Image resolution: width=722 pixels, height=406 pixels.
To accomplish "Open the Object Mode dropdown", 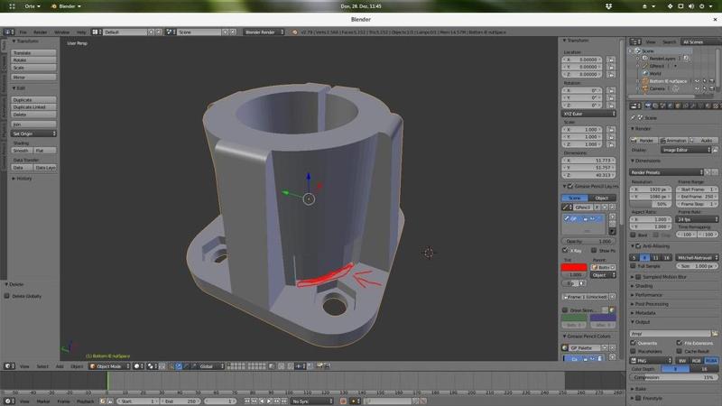I will point(109,366).
